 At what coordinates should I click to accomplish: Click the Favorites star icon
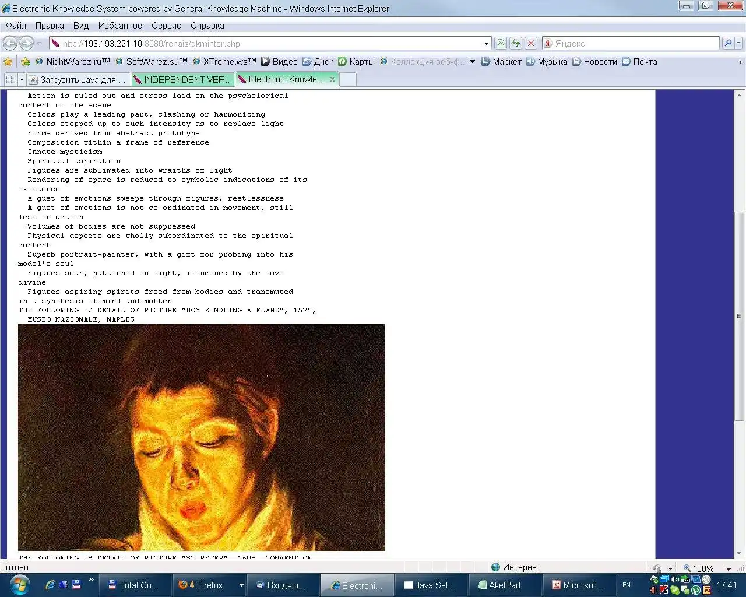coord(8,61)
